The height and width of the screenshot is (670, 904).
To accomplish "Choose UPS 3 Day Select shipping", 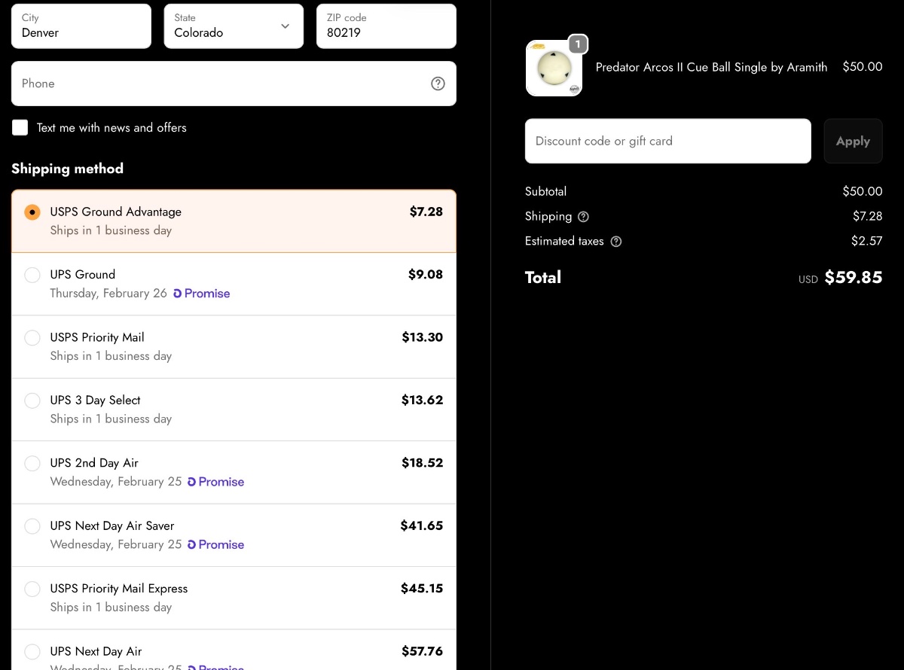I will (x=32, y=400).
